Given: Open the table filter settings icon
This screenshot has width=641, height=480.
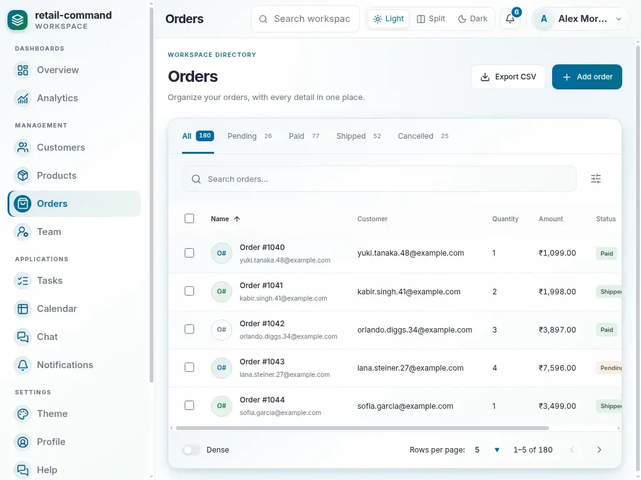Looking at the screenshot, I should click(x=596, y=179).
